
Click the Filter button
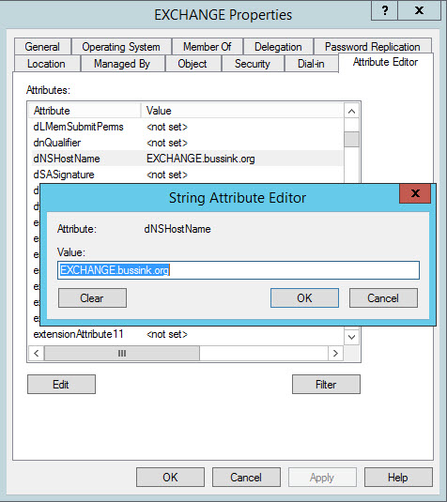click(x=326, y=384)
